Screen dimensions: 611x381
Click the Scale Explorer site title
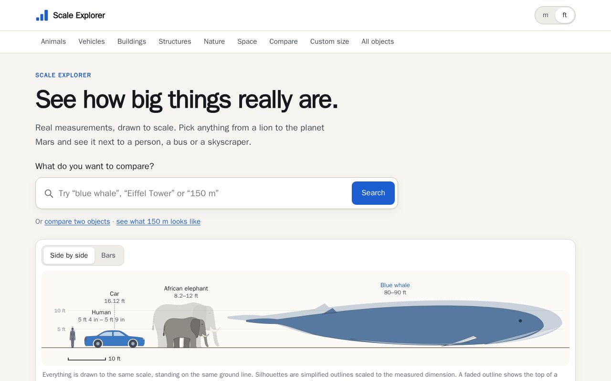pyautogui.click(x=79, y=15)
